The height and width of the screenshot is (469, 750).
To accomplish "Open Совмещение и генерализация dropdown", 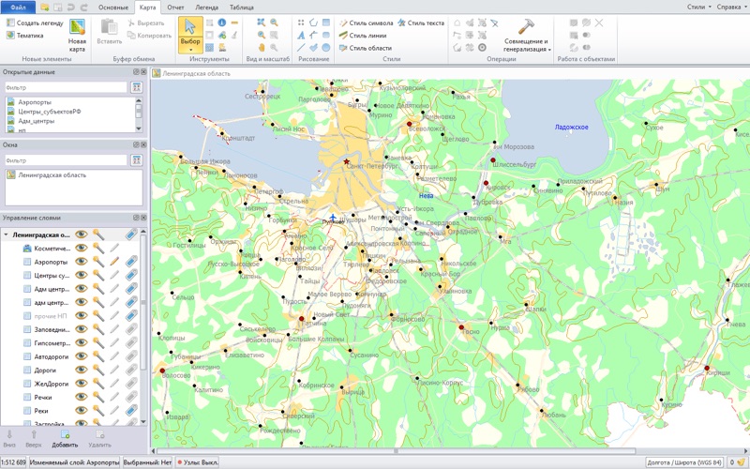I will pos(527,36).
